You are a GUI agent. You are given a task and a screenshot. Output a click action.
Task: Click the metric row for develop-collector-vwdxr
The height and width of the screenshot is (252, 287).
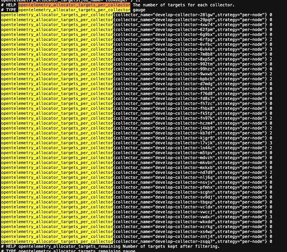pyautogui.click(x=137, y=217)
